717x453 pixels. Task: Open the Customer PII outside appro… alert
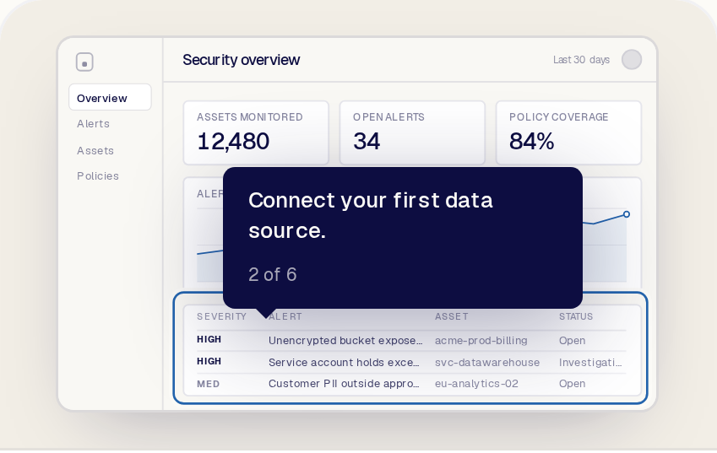click(x=344, y=384)
